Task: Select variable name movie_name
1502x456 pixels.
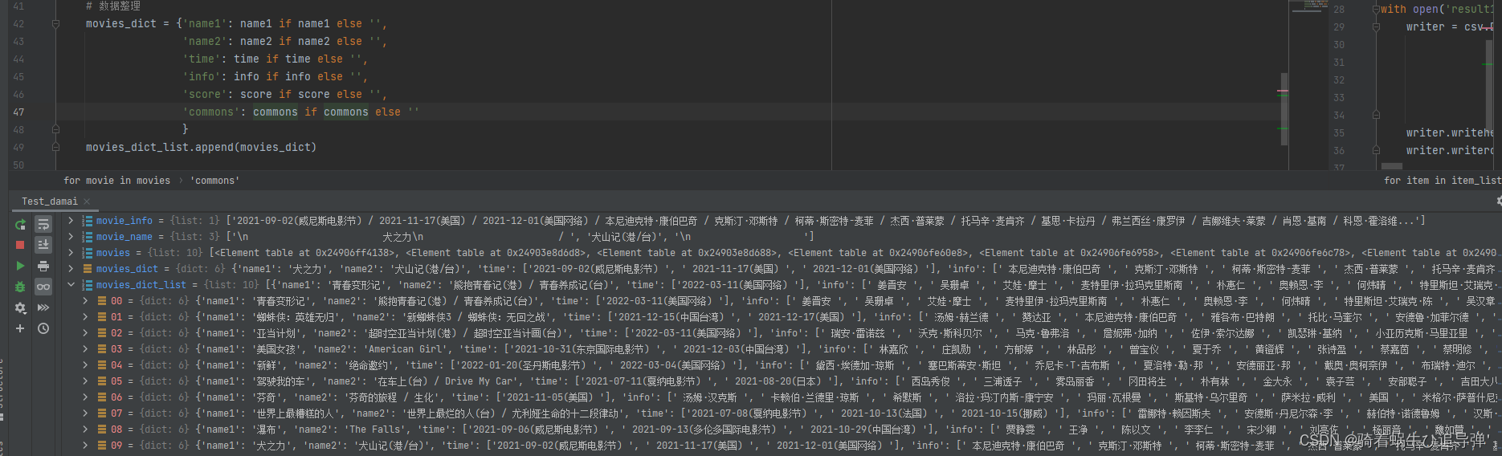Action: point(124,237)
